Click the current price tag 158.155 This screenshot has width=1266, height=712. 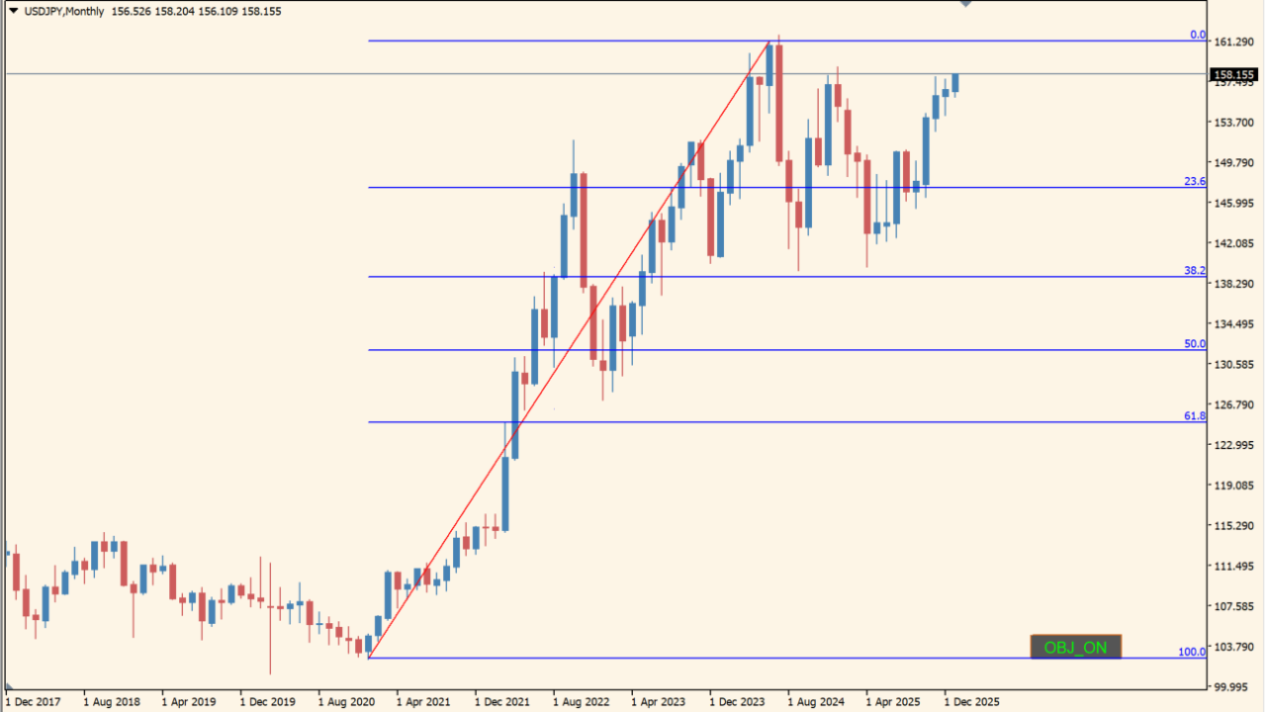coord(1234,74)
